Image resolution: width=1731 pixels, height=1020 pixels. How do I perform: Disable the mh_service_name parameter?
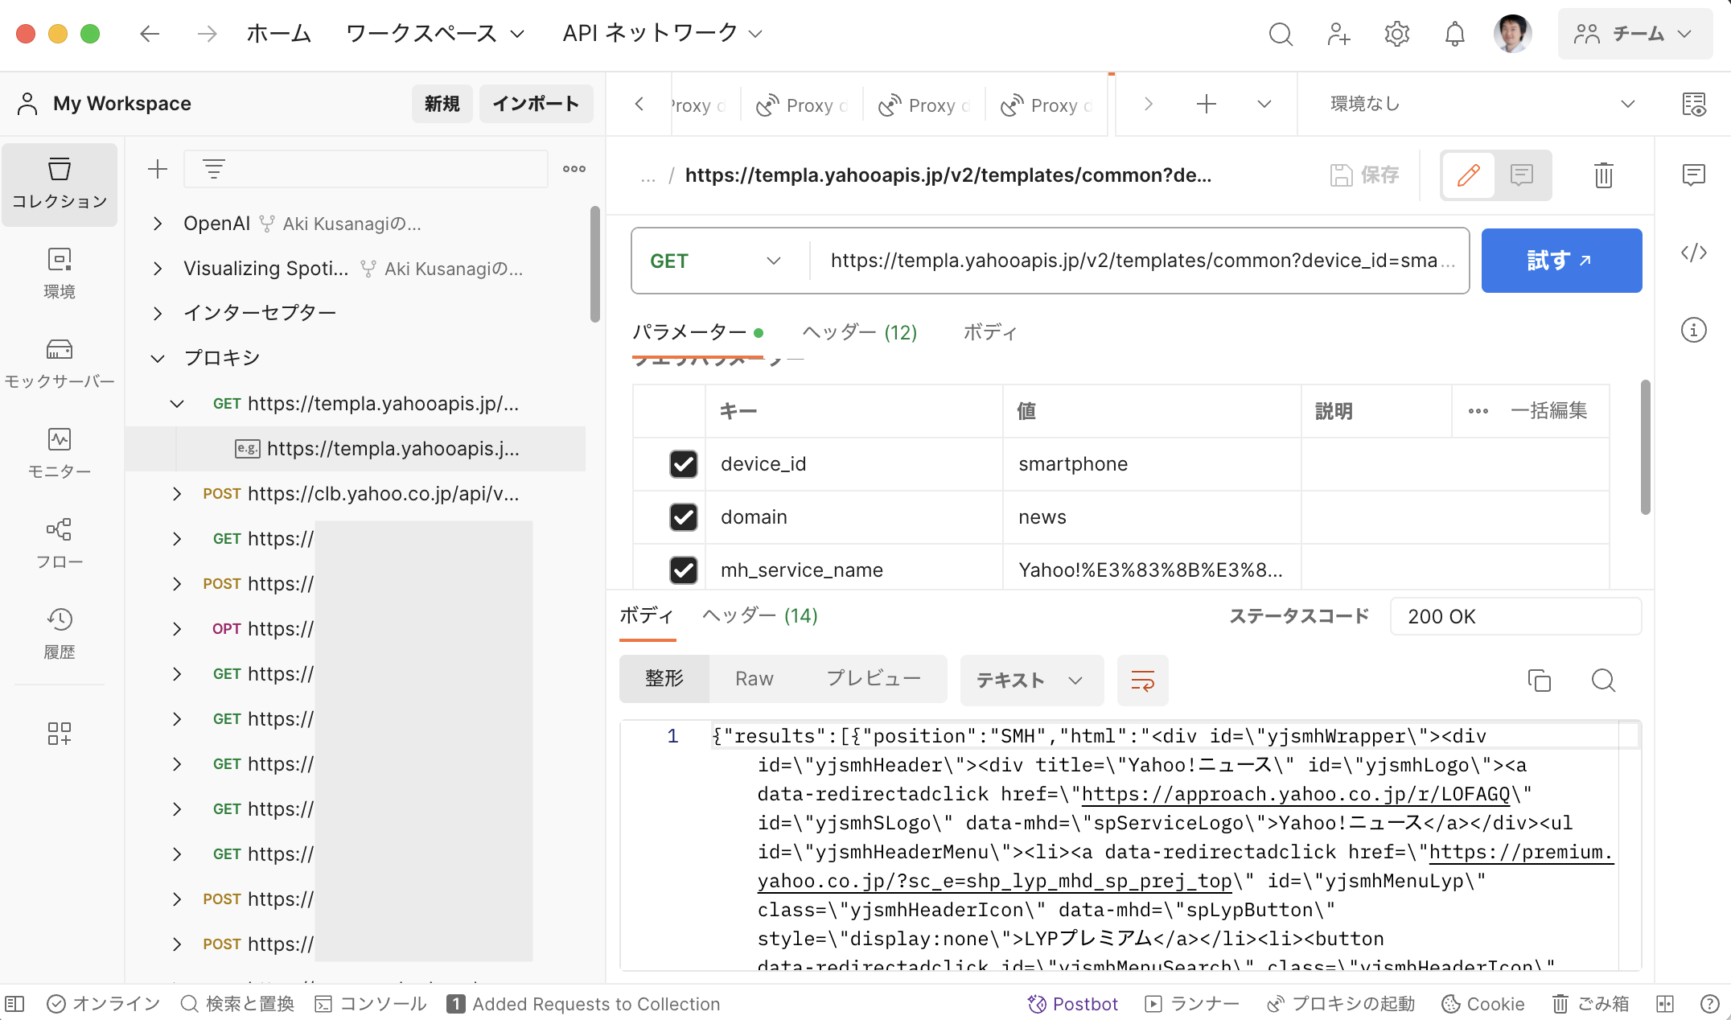click(x=683, y=570)
